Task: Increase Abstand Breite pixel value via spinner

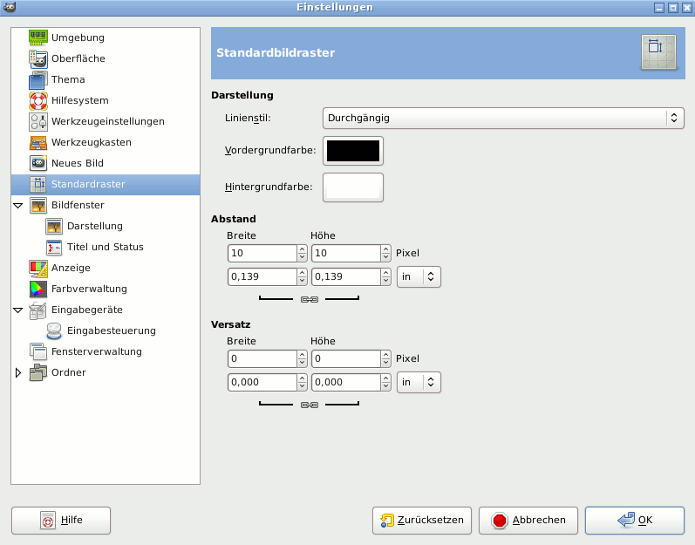Action: click(x=302, y=249)
